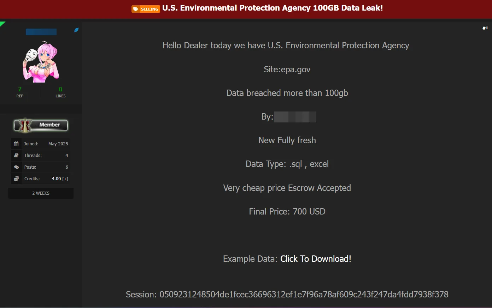Click the book icon next to Threads
492x308 pixels.
16,155
